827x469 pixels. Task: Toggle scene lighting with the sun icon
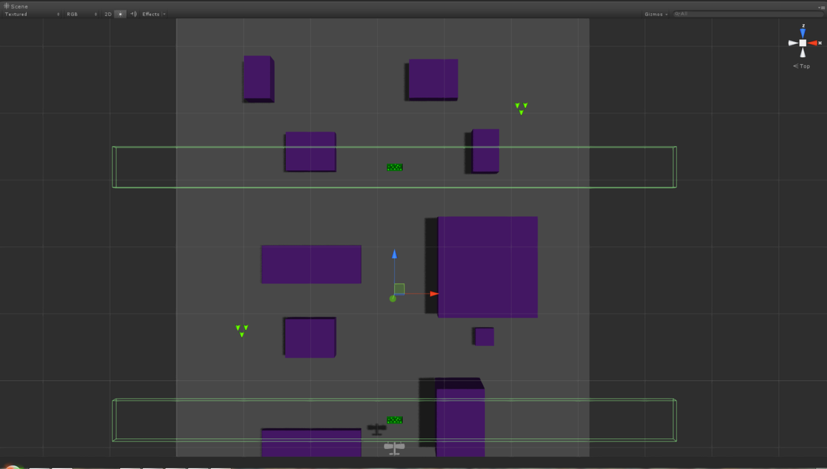point(121,14)
